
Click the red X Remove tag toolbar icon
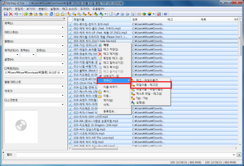coord(11,14)
